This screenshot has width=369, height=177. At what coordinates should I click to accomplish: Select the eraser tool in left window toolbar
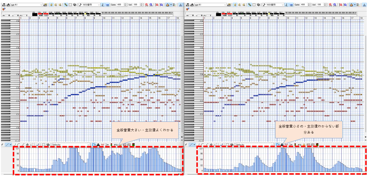(75, 5)
